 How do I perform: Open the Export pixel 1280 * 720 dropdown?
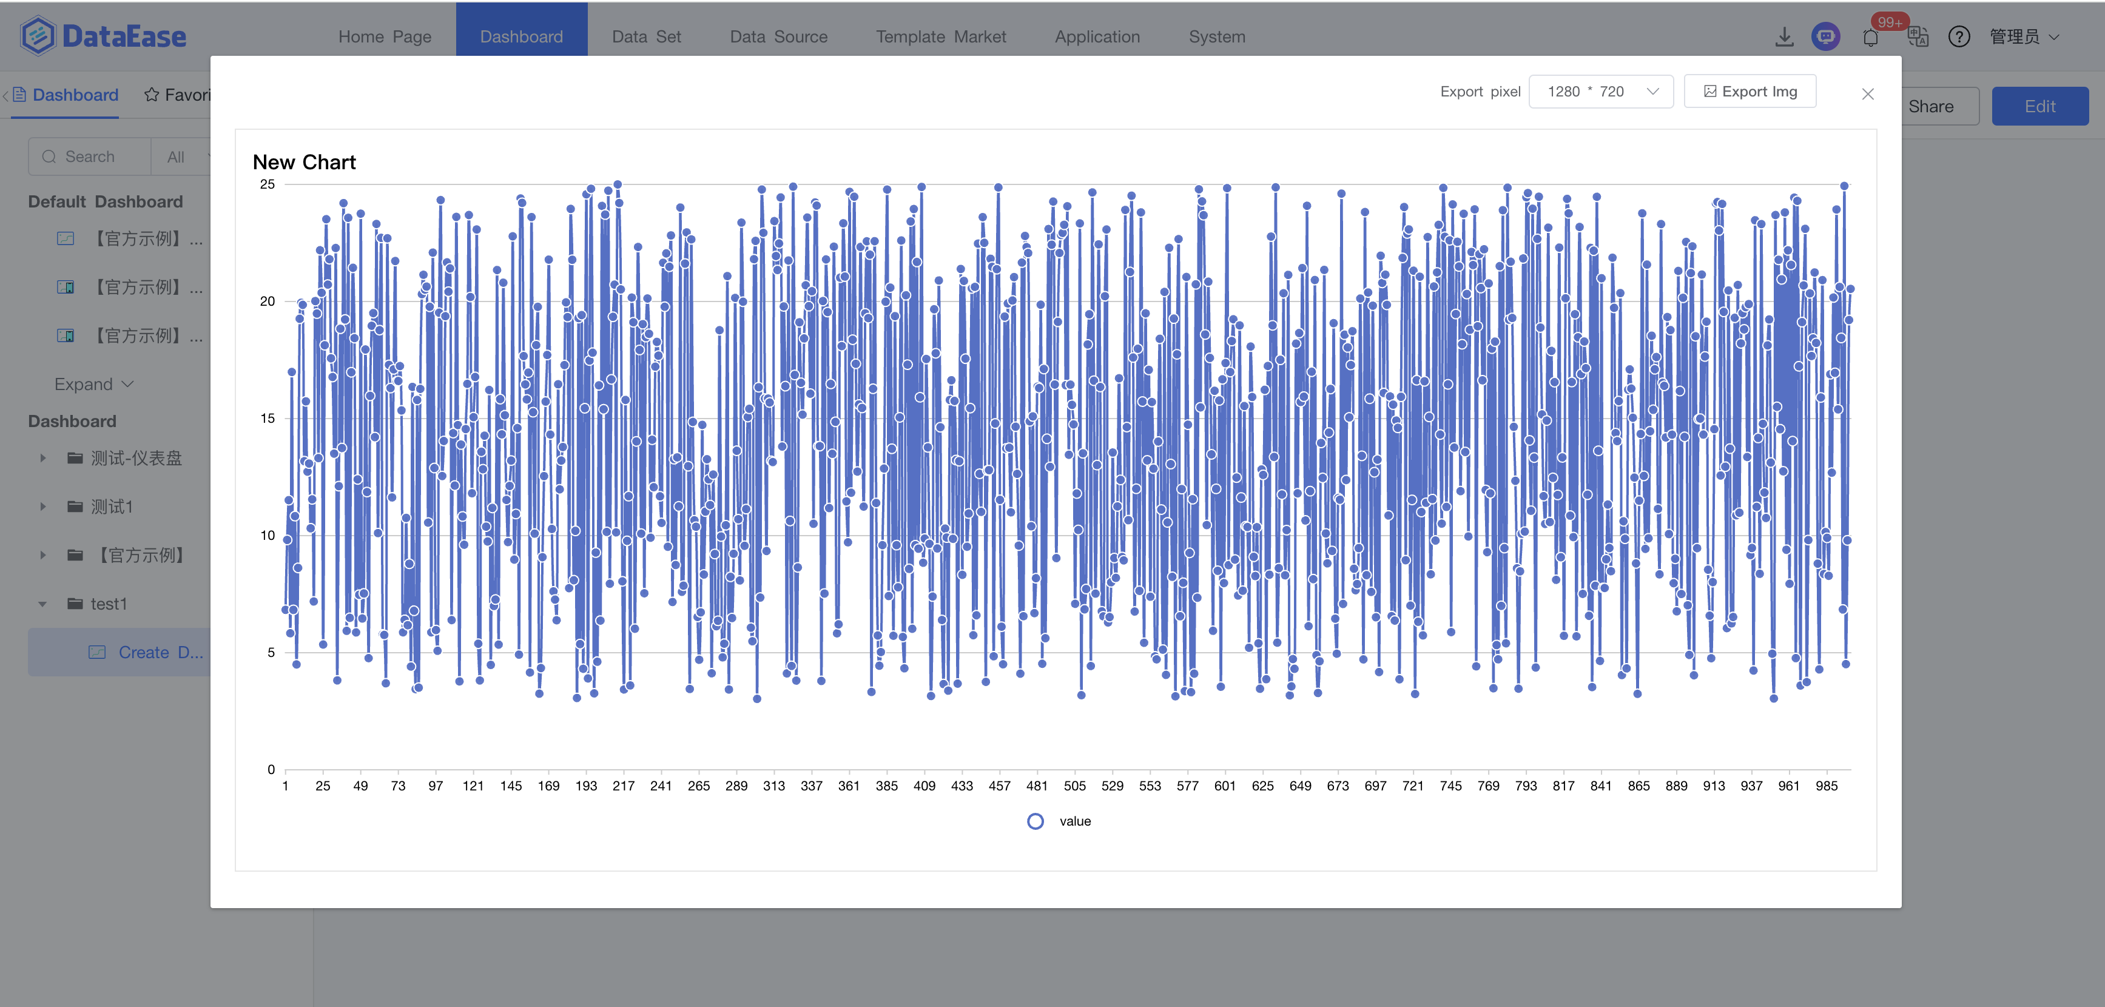[x=1600, y=92]
